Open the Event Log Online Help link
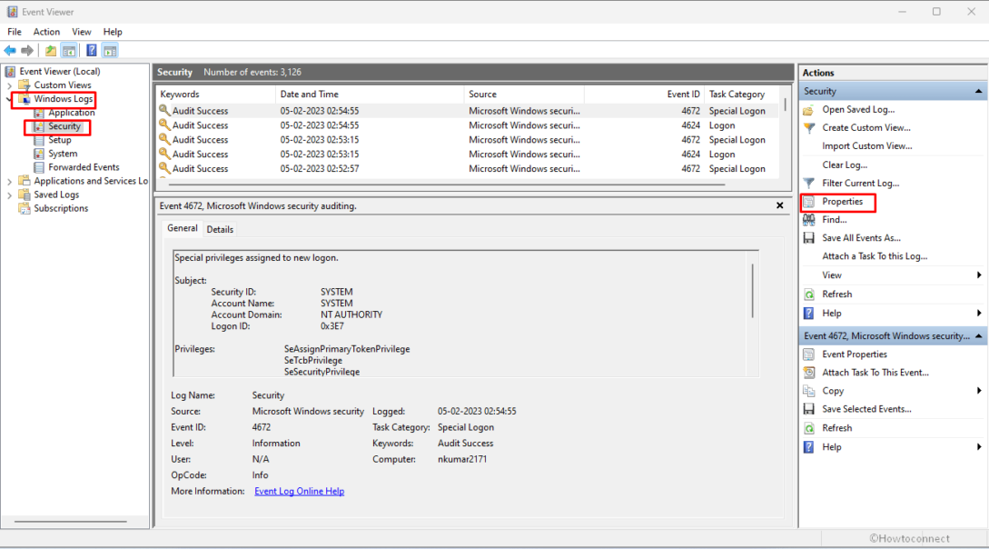 pos(299,492)
